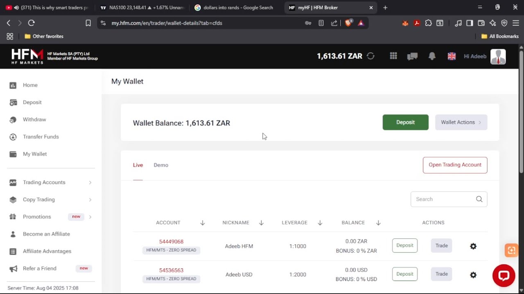Screen dimensions: 524x294
Task: Switch to dollars into rands Google tab
Action: point(237,7)
